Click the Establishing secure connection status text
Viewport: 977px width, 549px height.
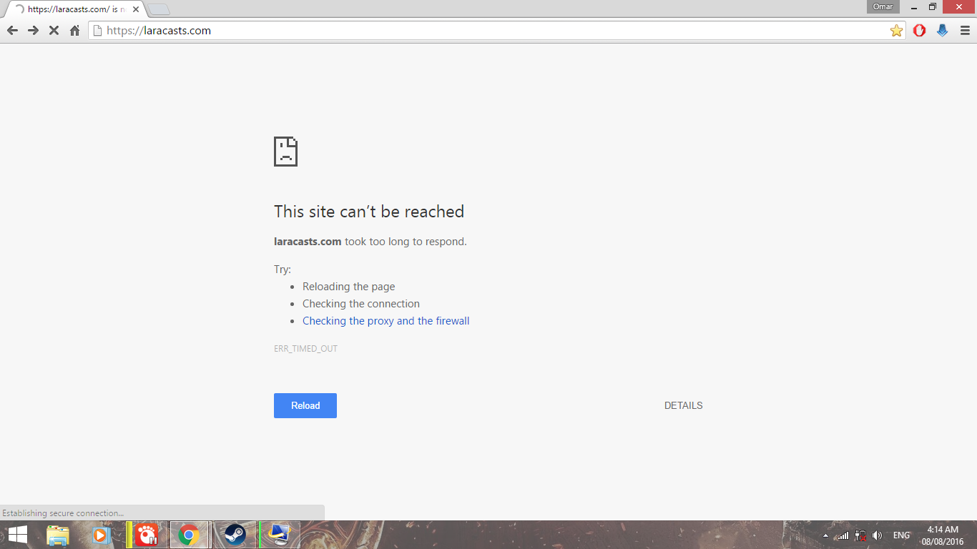pos(63,513)
